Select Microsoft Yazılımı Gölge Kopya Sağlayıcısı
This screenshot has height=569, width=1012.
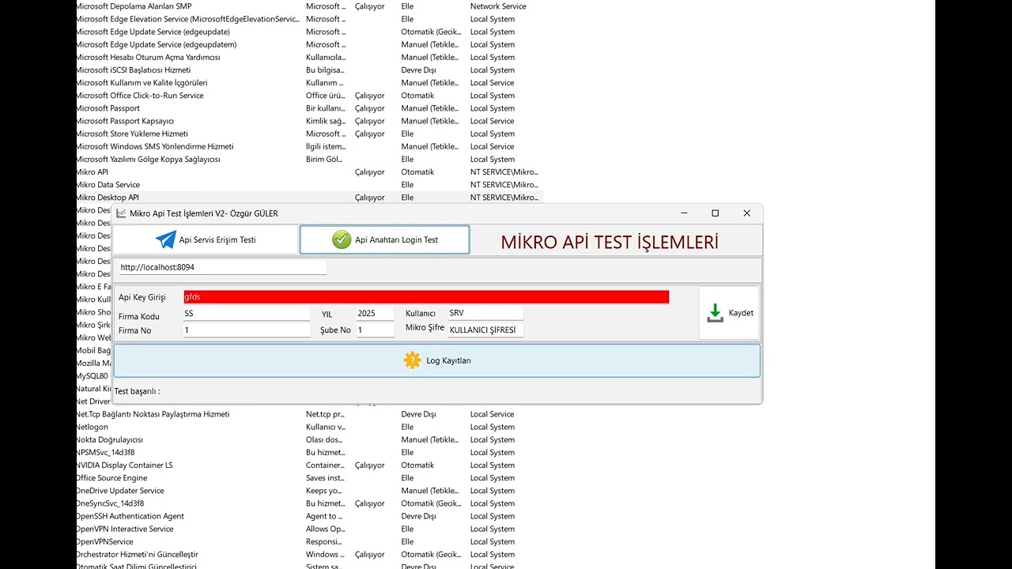(x=309, y=159)
